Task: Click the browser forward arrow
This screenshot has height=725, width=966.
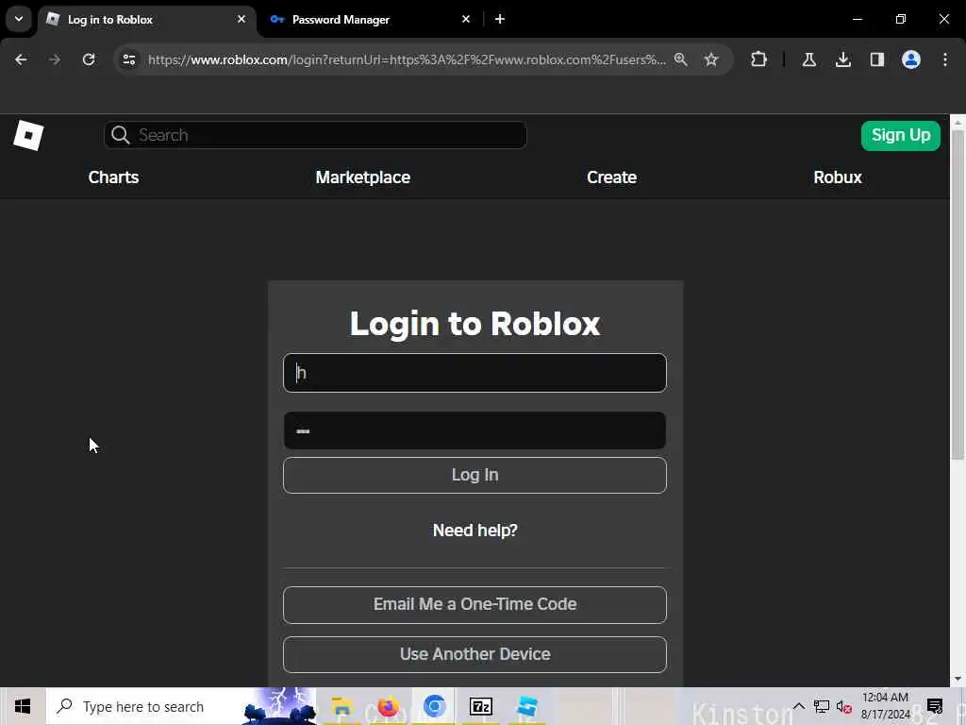Action: pos(54,59)
